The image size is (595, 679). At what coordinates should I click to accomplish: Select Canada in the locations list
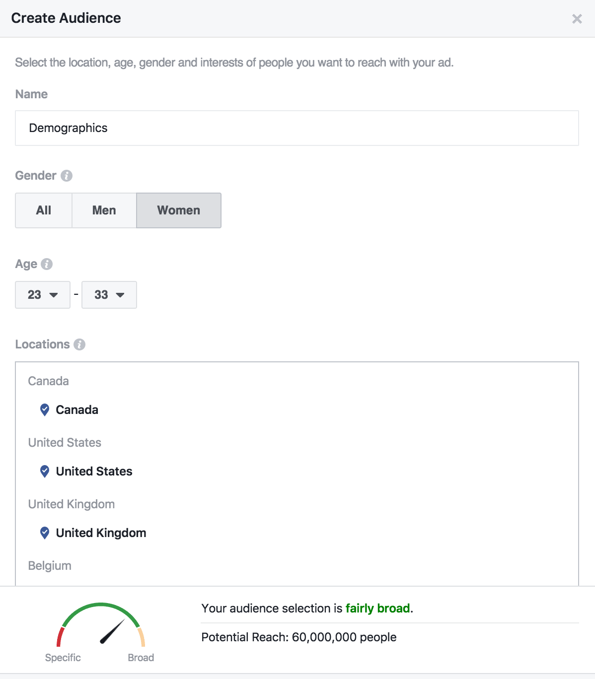coord(77,410)
